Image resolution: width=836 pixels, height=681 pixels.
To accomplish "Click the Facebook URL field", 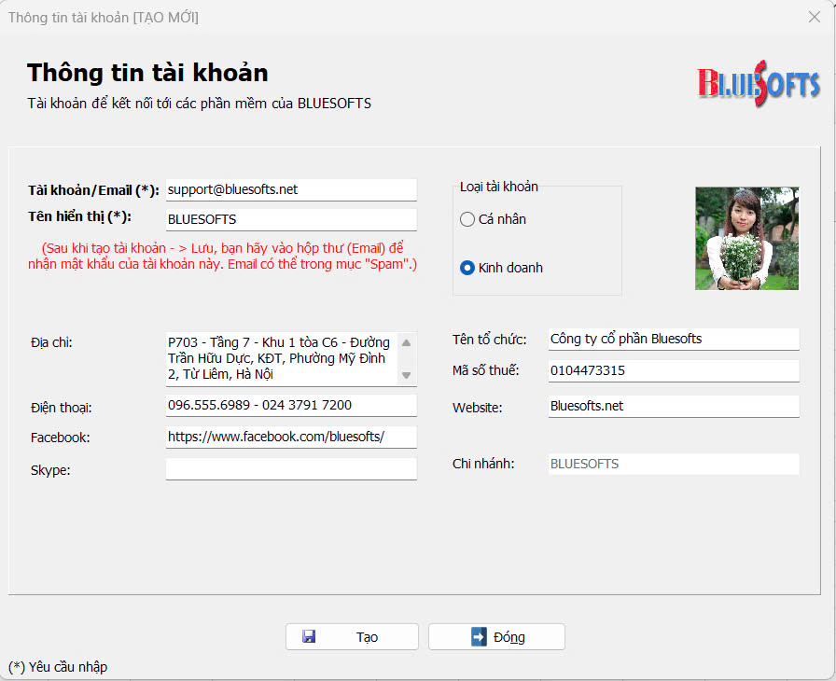I will pyautogui.click(x=291, y=437).
